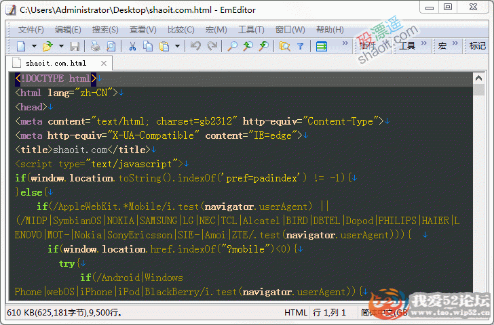Open the 帮助(H) menu

pos(330,30)
